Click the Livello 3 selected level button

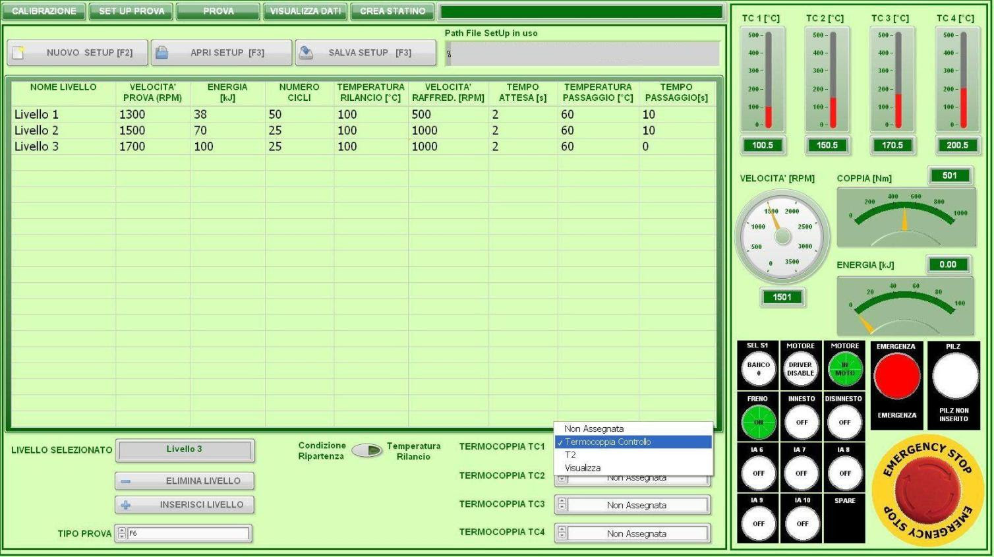[x=185, y=450]
